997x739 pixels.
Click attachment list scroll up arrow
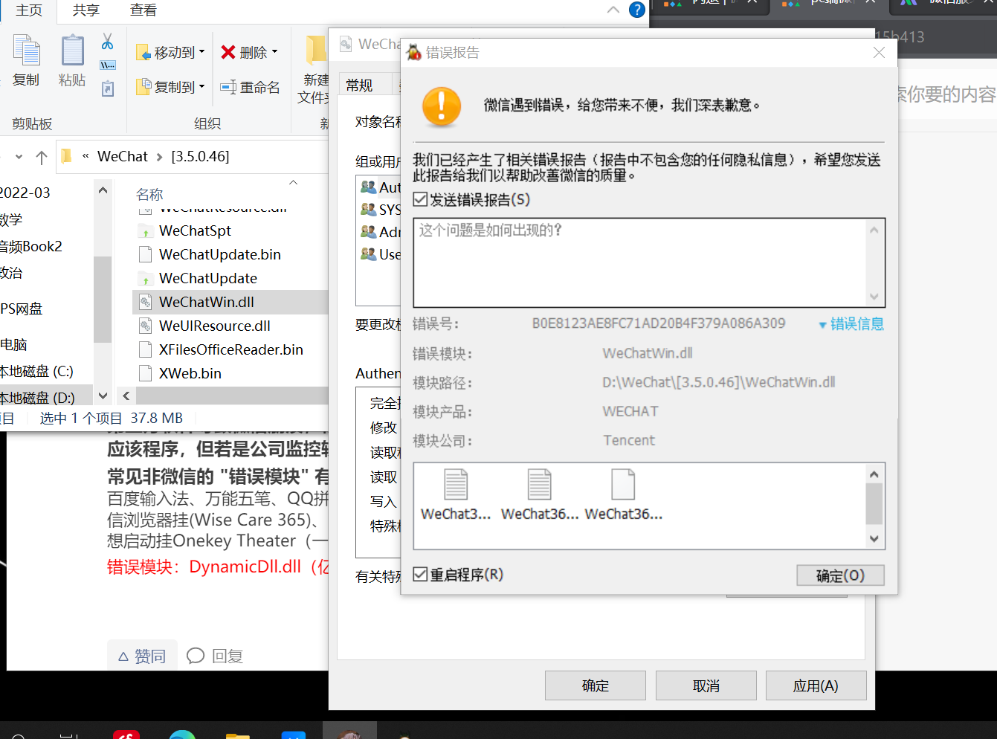click(x=874, y=474)
